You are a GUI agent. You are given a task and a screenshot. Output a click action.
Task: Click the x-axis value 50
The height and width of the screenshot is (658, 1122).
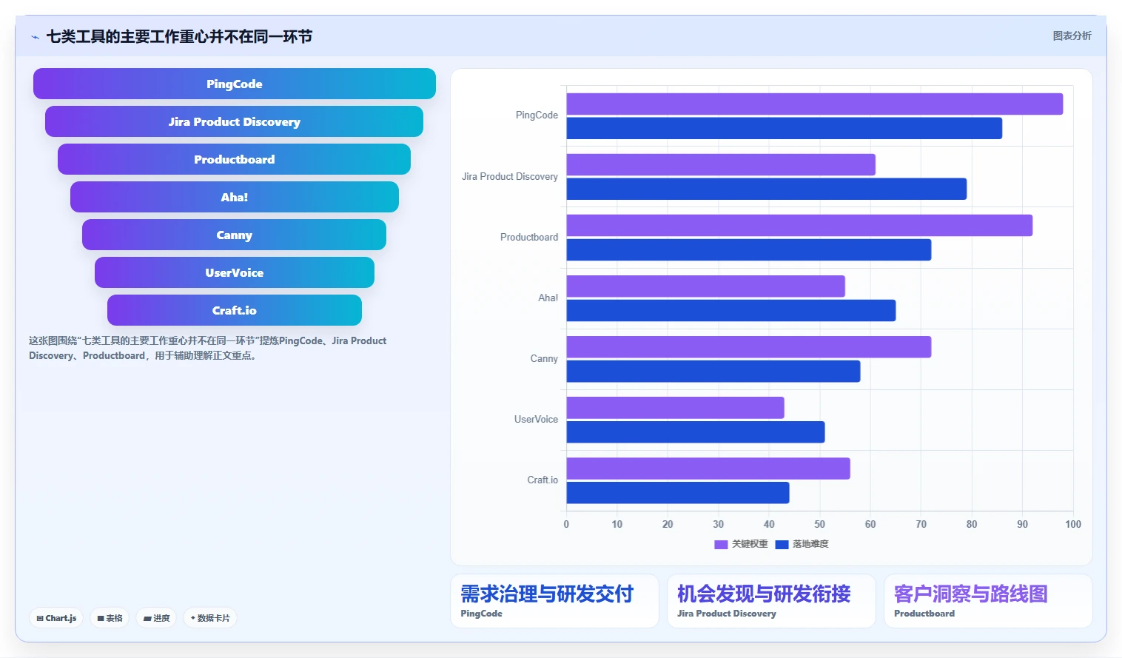pos(819,524)
